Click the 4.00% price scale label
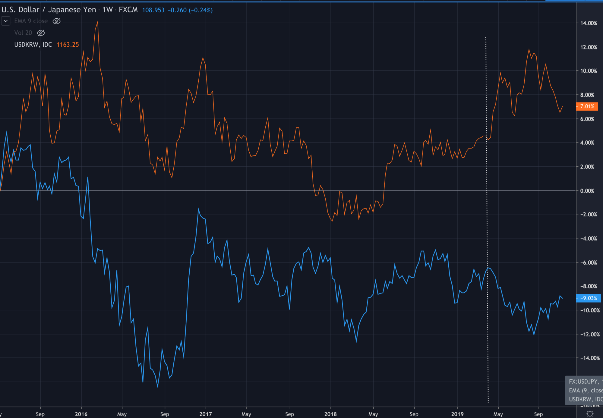 click(587, 143)
